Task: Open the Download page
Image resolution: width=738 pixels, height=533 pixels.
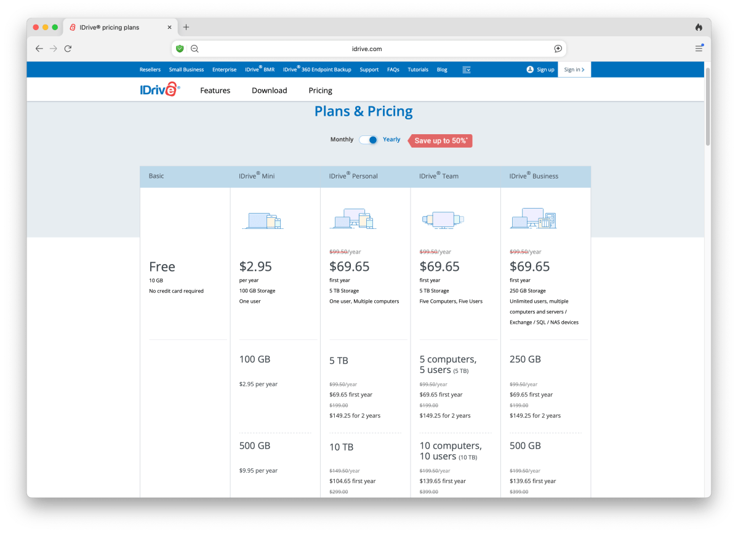Action: coord(269,90)
